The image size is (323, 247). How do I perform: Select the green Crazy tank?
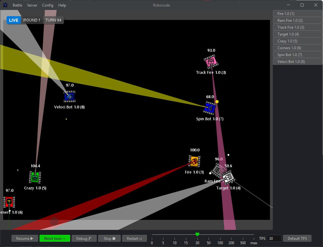[35, 177]
